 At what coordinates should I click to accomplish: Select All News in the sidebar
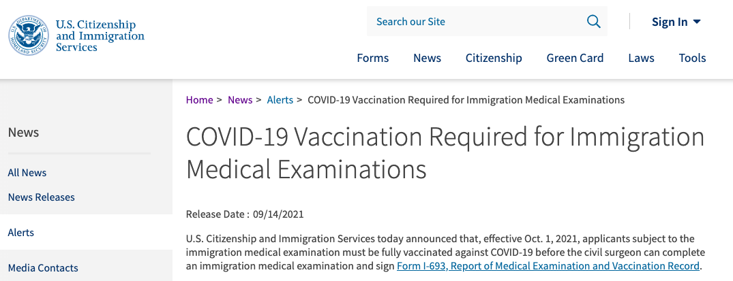tap(27, 173)
